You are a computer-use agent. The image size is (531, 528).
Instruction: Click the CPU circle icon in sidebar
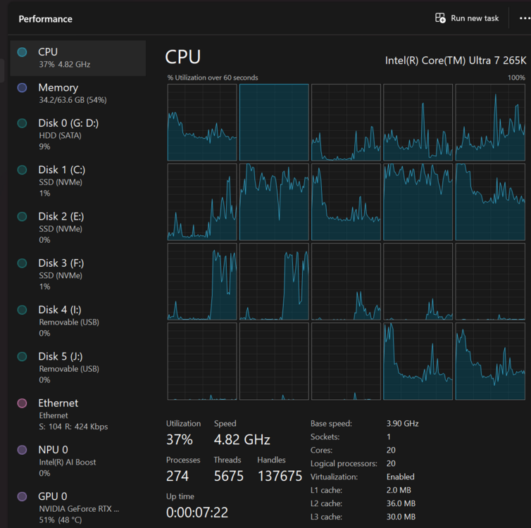[23, 52]
